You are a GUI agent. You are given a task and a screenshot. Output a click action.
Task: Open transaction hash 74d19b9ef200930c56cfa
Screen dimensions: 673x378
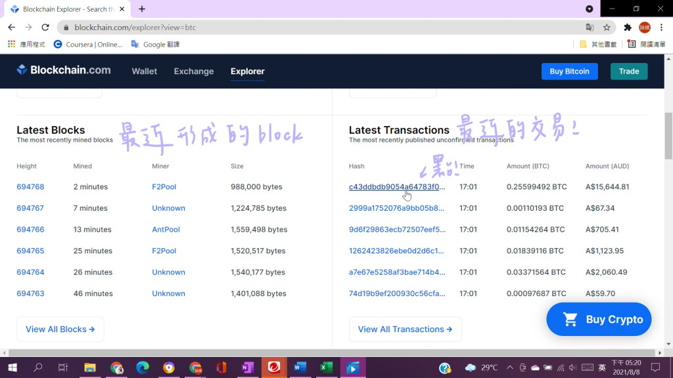point(397,293)
